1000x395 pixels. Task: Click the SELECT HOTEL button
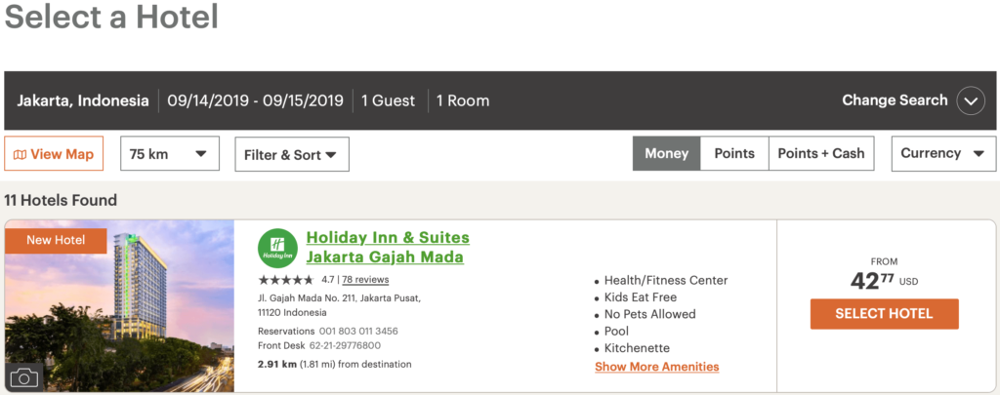[884, 314]
